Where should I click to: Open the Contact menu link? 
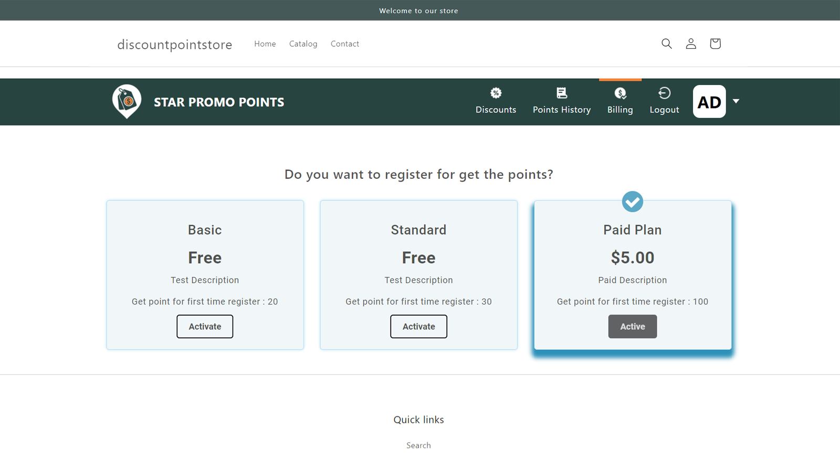(x=345, y=44)
